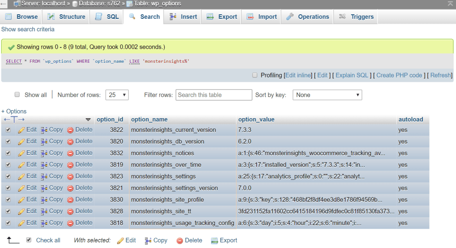The width and height of the screenshot is (456, 248).
Task: Click the red Delete icon for monsterinsights_site_tt row
Action: [70, 211]
